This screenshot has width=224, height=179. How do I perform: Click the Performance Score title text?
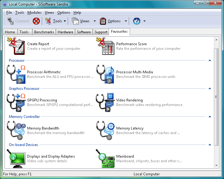pos(132,44)
